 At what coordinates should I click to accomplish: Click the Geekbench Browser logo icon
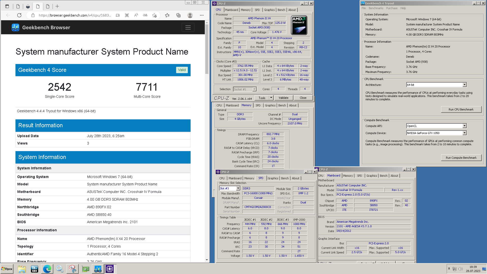pos(15,27)
